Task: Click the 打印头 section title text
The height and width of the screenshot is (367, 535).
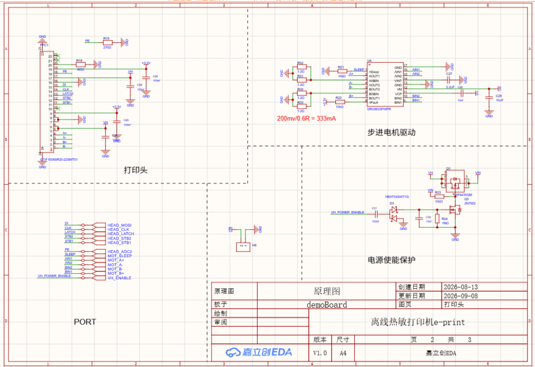Action: click(x=135, y=170)
